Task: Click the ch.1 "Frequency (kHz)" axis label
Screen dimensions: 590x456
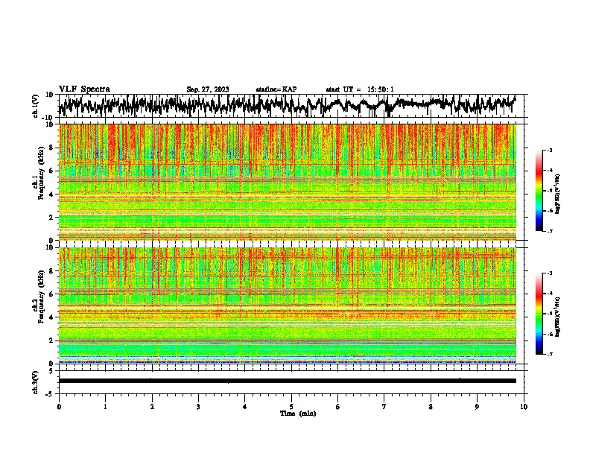Action: pyautogui.click(x=41, y=173)
